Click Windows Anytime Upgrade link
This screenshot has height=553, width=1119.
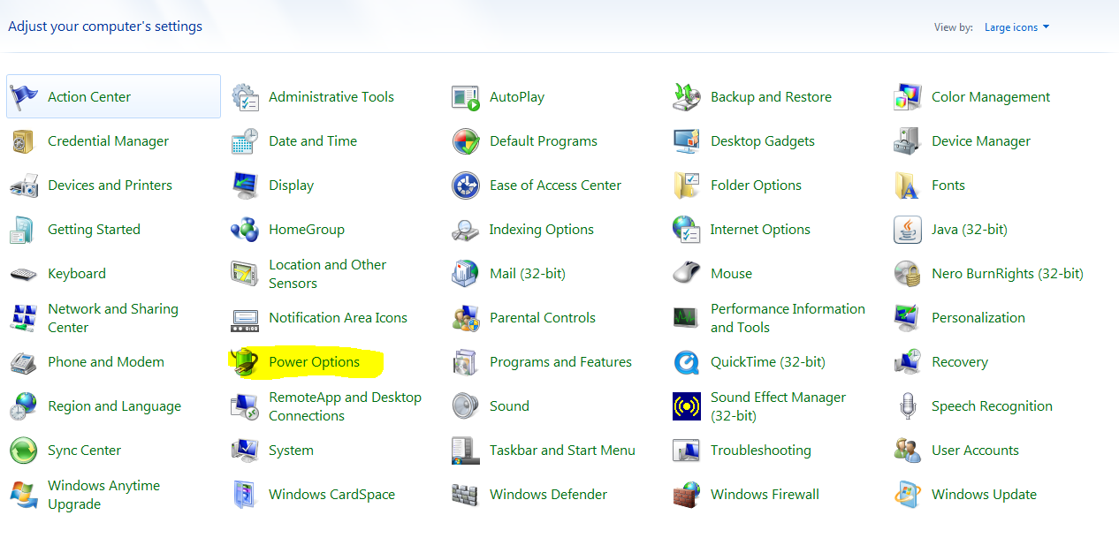tap(104, 495)
